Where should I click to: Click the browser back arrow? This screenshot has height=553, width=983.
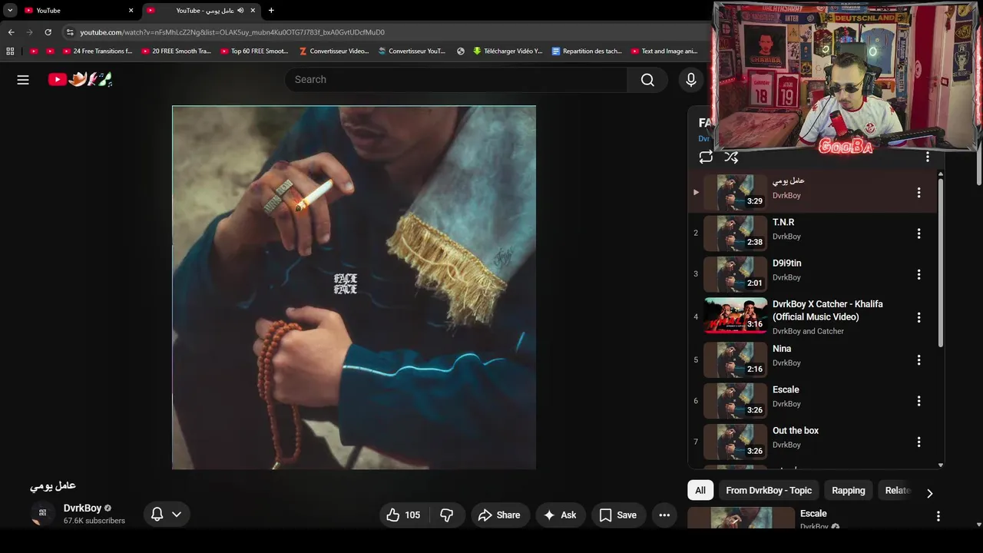pos(11,32)
